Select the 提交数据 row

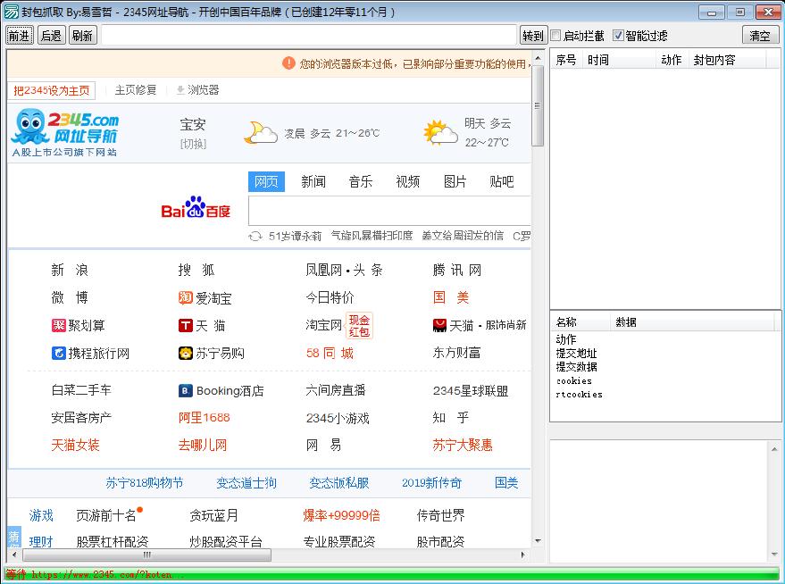576,367
